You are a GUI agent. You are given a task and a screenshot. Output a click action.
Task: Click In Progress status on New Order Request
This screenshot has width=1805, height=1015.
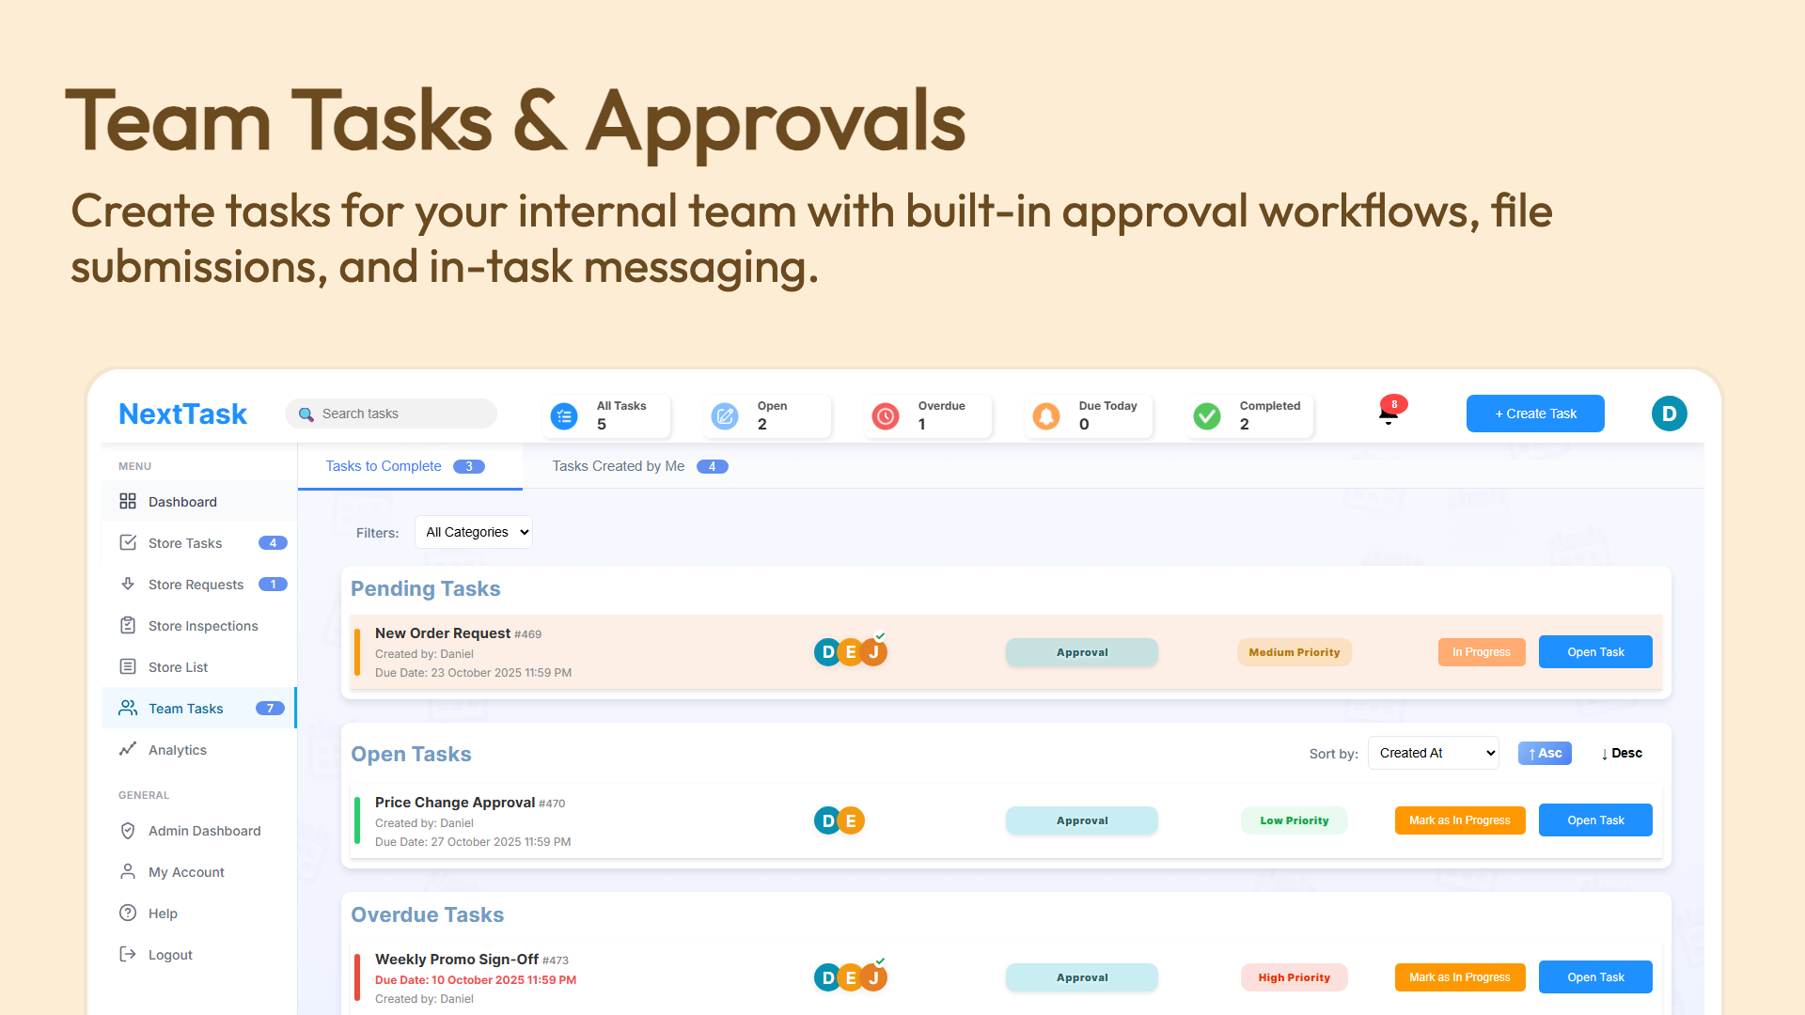(x=1482, y=652)
